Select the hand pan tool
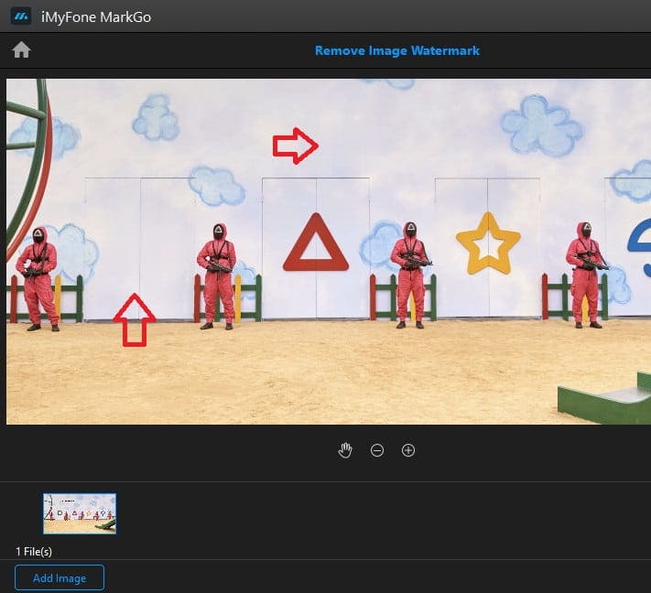The image size is (651, 593). point(345,450)
